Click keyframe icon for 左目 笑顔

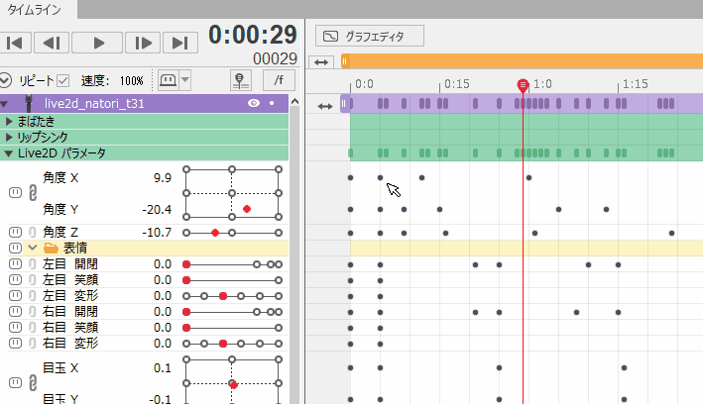click(15, 280)
